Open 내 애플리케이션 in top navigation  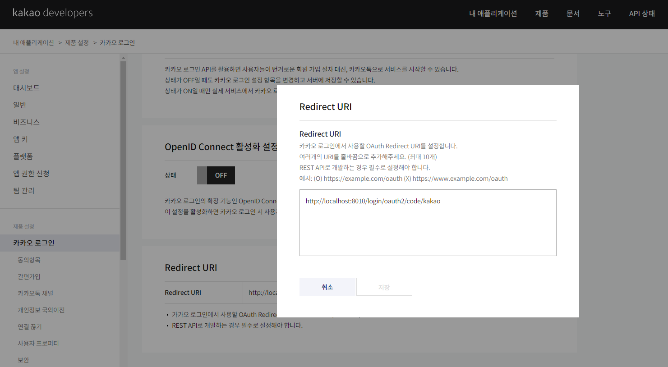click(493, 14)
